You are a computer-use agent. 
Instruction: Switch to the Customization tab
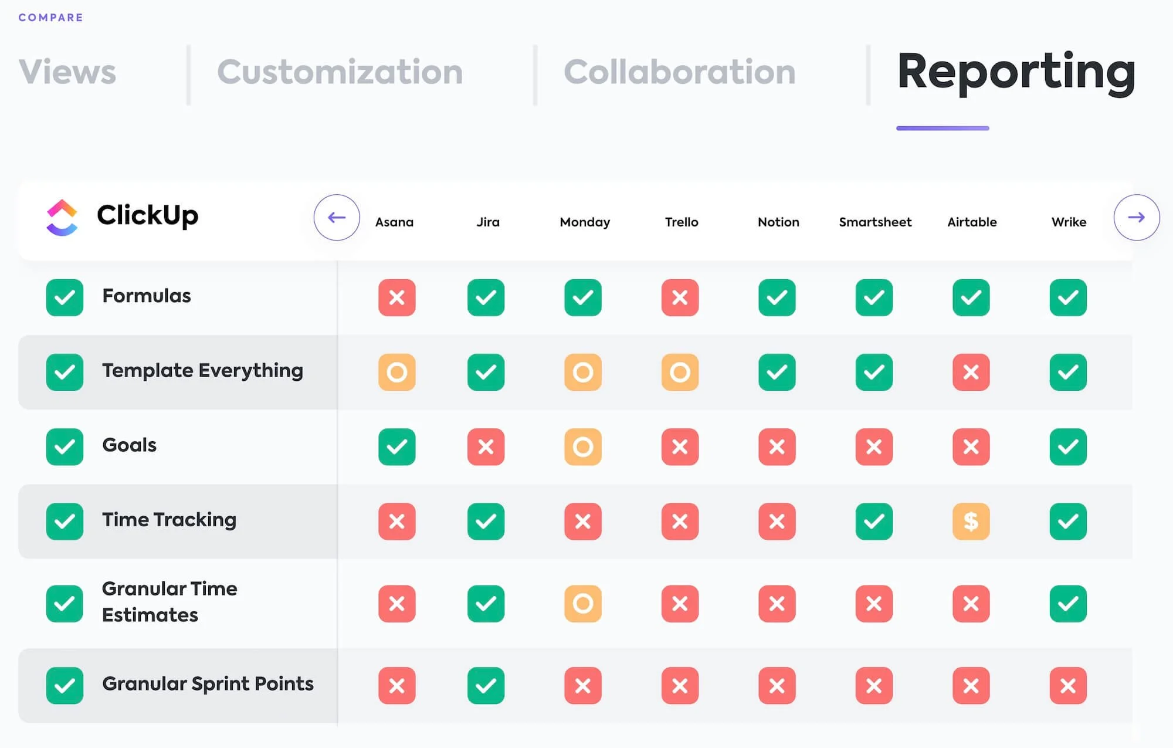point(340,72)
